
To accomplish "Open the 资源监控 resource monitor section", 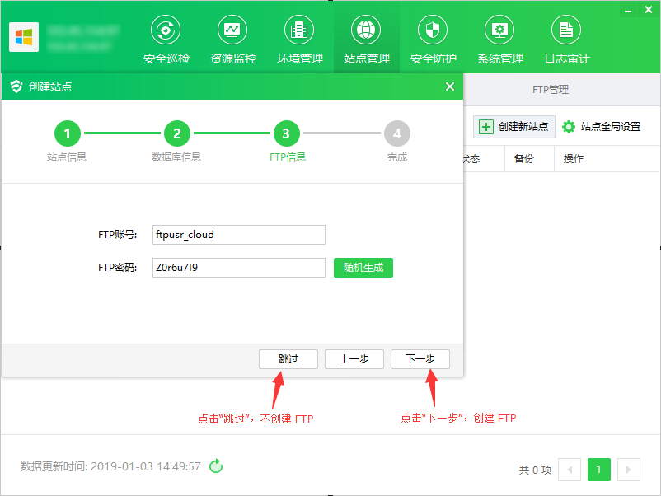I will coord(232,40).
